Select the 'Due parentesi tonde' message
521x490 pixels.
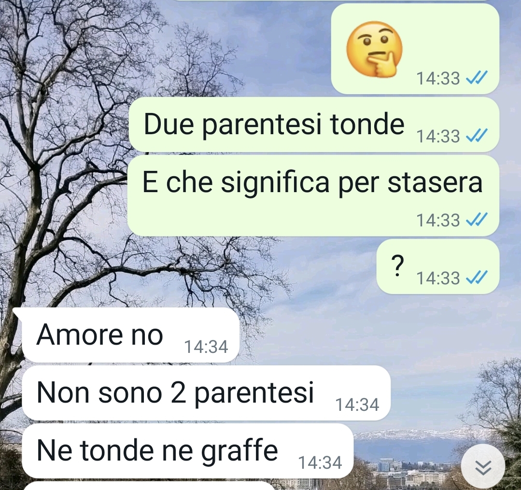click(x=314, y=125)
